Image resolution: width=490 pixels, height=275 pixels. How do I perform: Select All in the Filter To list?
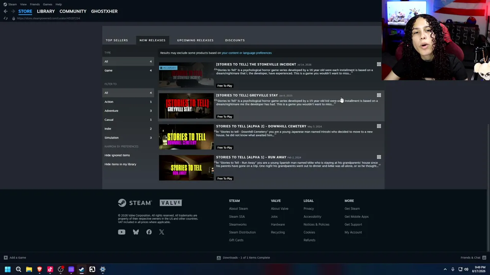(x=128, y=93)
